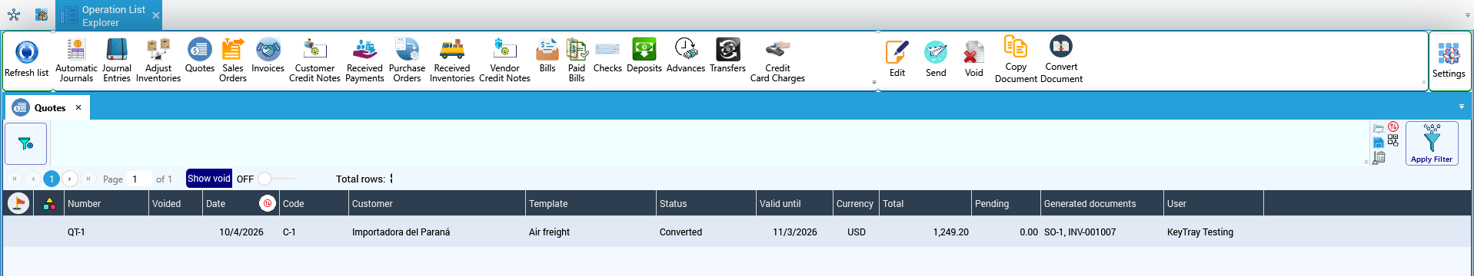Go to the next page

click(x=70, y=179)
